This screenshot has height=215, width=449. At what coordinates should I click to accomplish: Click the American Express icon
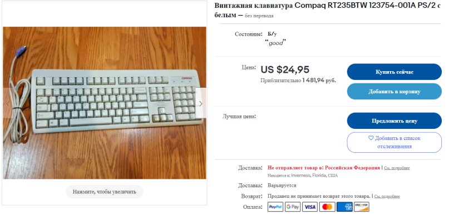[x=344, y=207]
